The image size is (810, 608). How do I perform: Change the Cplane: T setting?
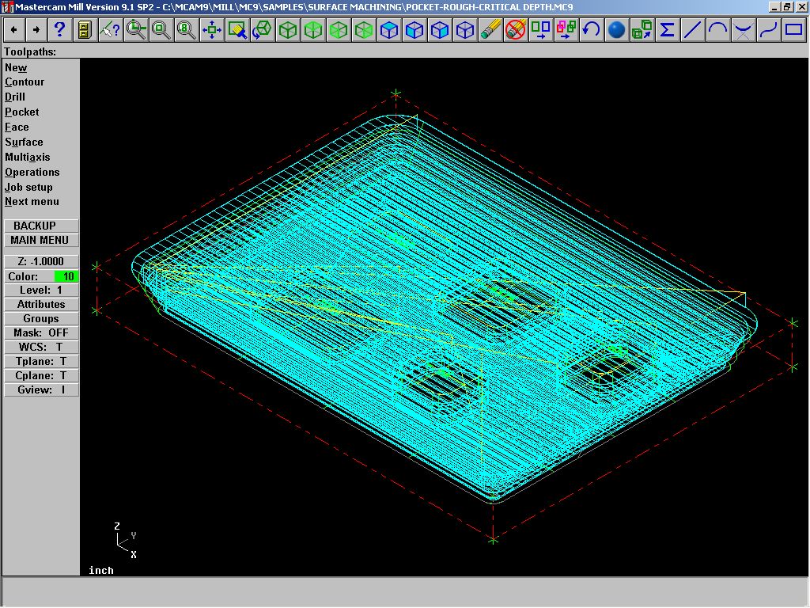click(41, 376)
